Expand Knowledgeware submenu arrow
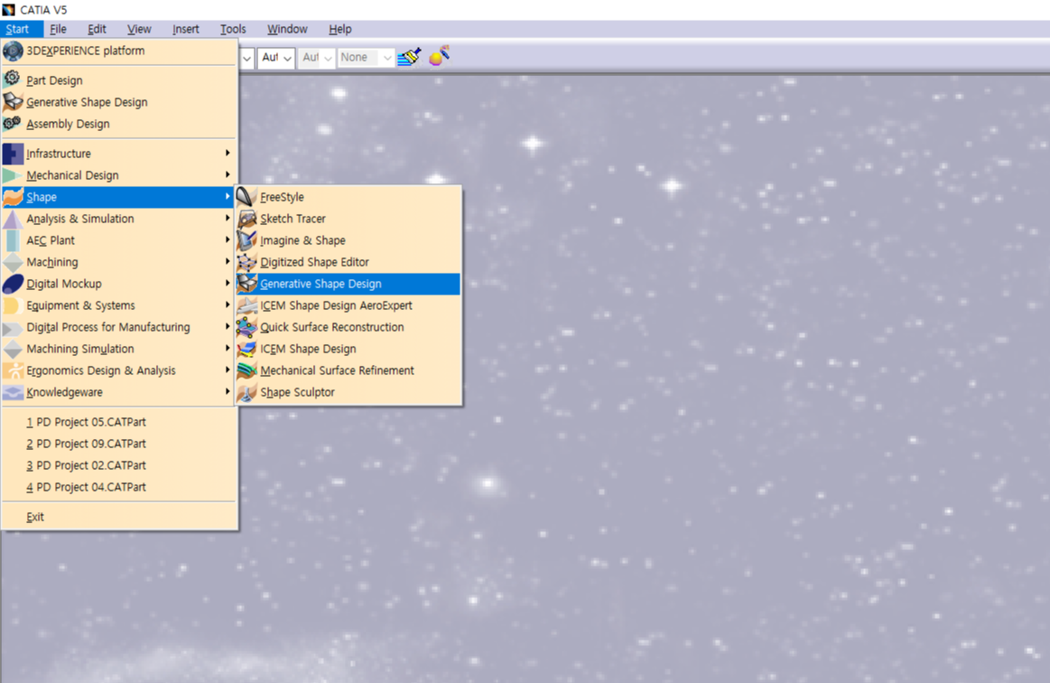The height and width of the screenshot is (683, 1050). tap(228, 391)
